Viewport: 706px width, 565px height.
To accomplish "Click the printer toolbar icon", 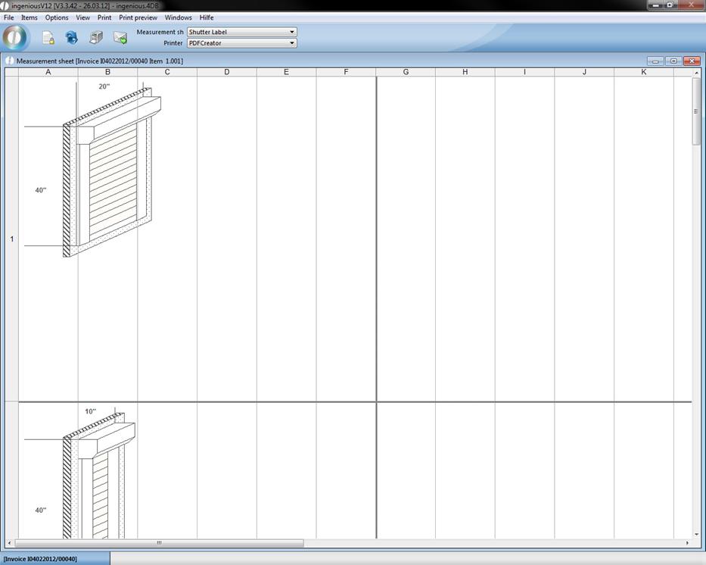I will coord(96,37).
